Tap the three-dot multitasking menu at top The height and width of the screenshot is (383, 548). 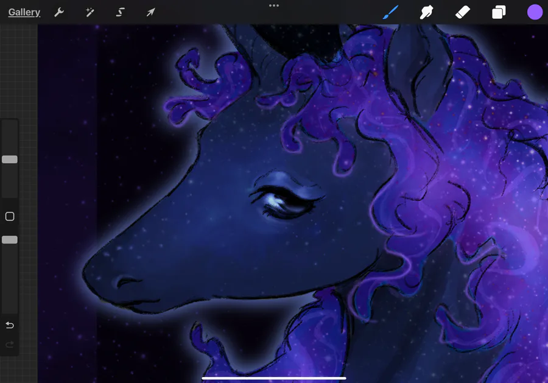click(x=274, y=5)
